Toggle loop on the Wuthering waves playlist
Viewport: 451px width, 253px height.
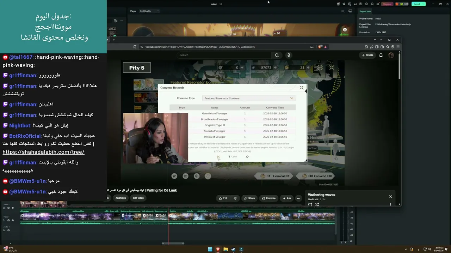310,204
